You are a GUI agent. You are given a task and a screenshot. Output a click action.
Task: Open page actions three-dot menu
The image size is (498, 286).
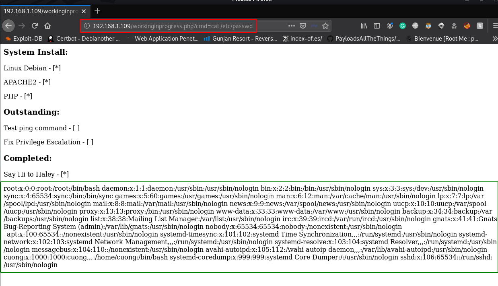point(292,26)
